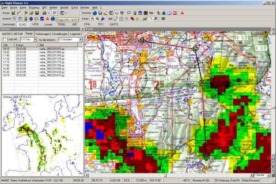Click the camera icon in Fenster toolbar
276x184 pixels.
click(151, 13)
